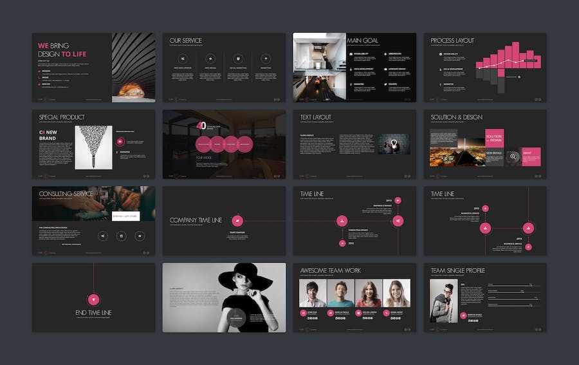Click the pink Solution Design tile

click(x=493, y=138)
